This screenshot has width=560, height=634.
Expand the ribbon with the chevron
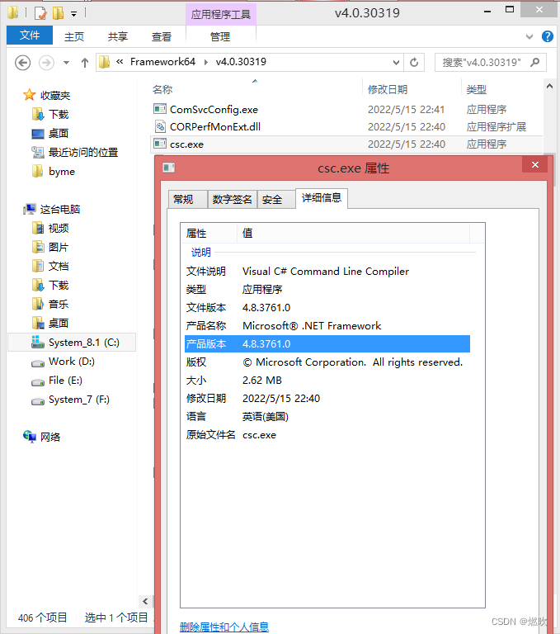pos(529,37)
